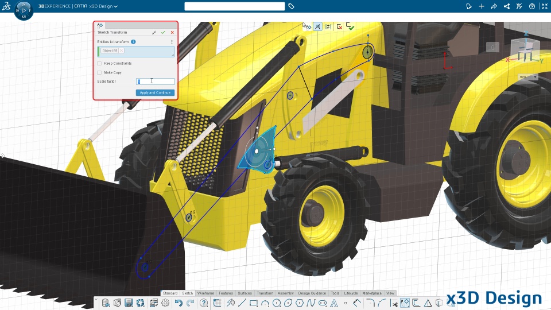Switch to the View tab
The height and width of the screenshot is (310, 551).
pyautogui.click(x=390, y=293)
